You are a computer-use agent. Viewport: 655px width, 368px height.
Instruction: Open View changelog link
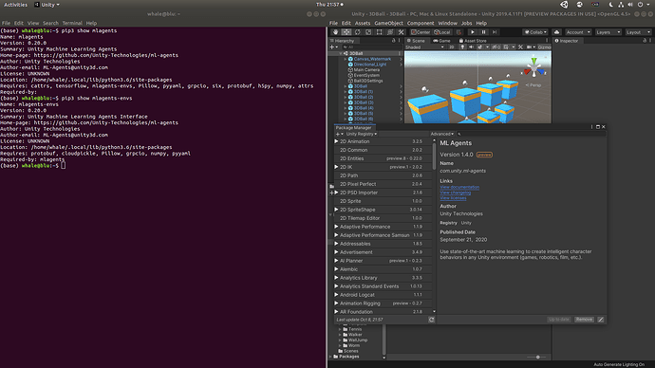(456, 193)
